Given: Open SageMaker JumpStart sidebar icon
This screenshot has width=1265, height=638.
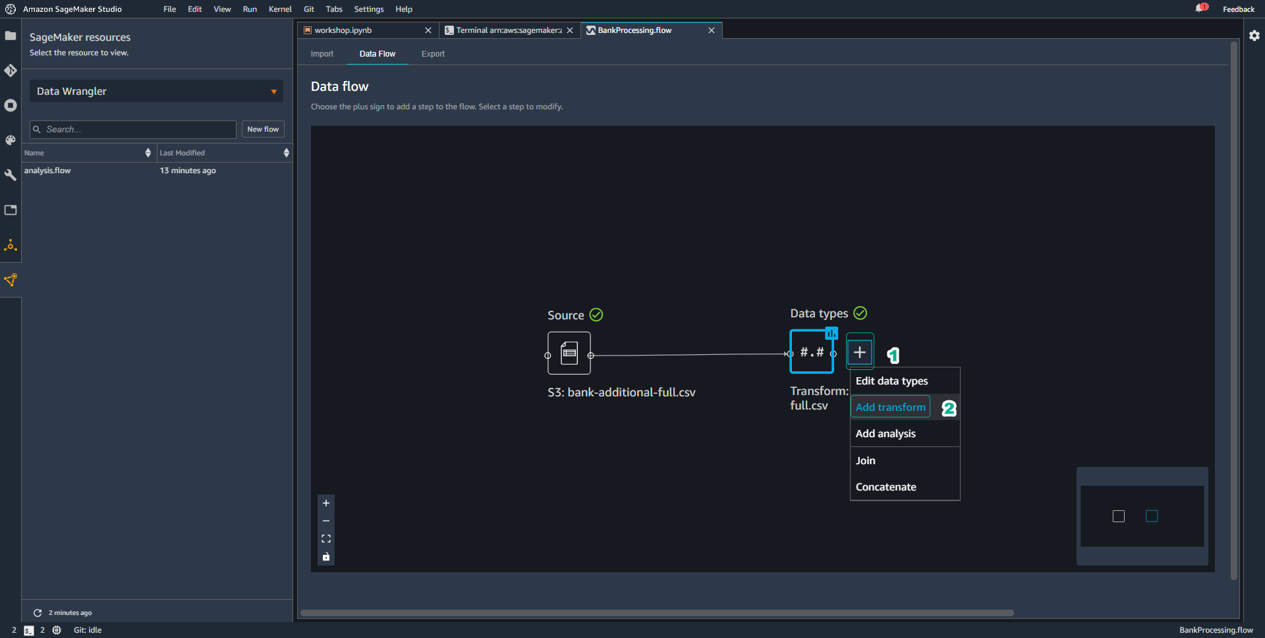Looking at the screenshot, I should [x=11, y=246].
